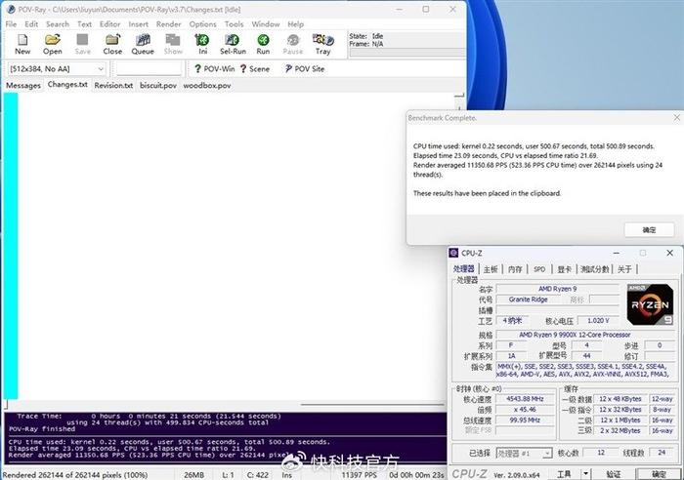684x480 pixels.
Task: Expand arrow next to CPU-Z 工具 button
Action: coord(586,473)
